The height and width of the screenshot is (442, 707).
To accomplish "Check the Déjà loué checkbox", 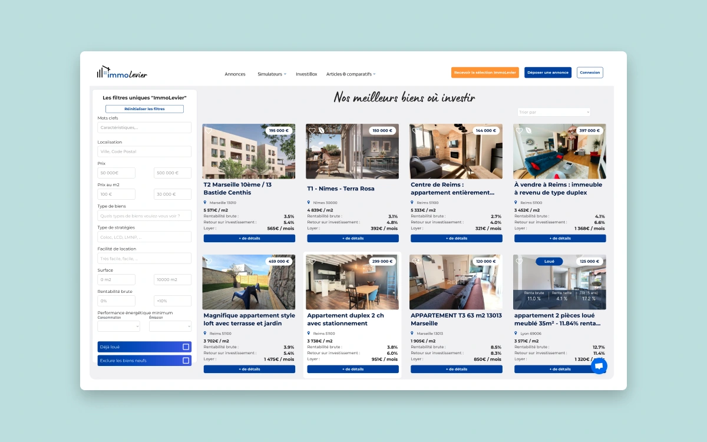I will coord(186,347).
